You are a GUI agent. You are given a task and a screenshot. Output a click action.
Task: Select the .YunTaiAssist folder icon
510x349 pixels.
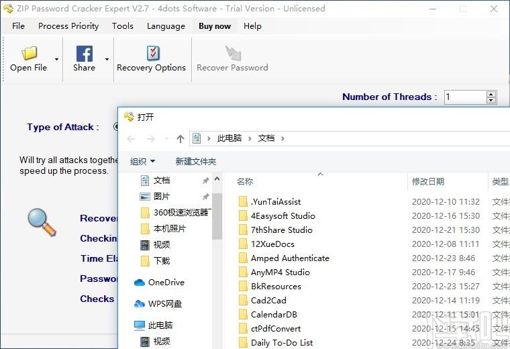(243, 201)
